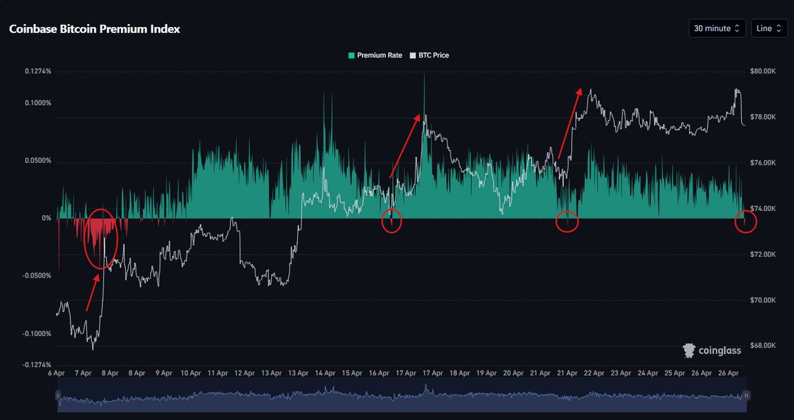The height and width of the screenshot is (420, 794).
Task: Click the 22 Apr date label
Action: pos(594,373)
